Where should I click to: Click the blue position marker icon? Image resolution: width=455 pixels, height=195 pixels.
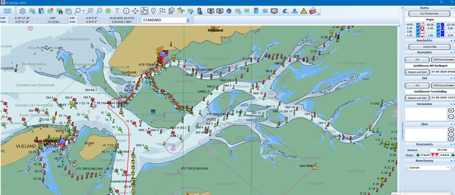pyautogui.click(x=295, y=11)
